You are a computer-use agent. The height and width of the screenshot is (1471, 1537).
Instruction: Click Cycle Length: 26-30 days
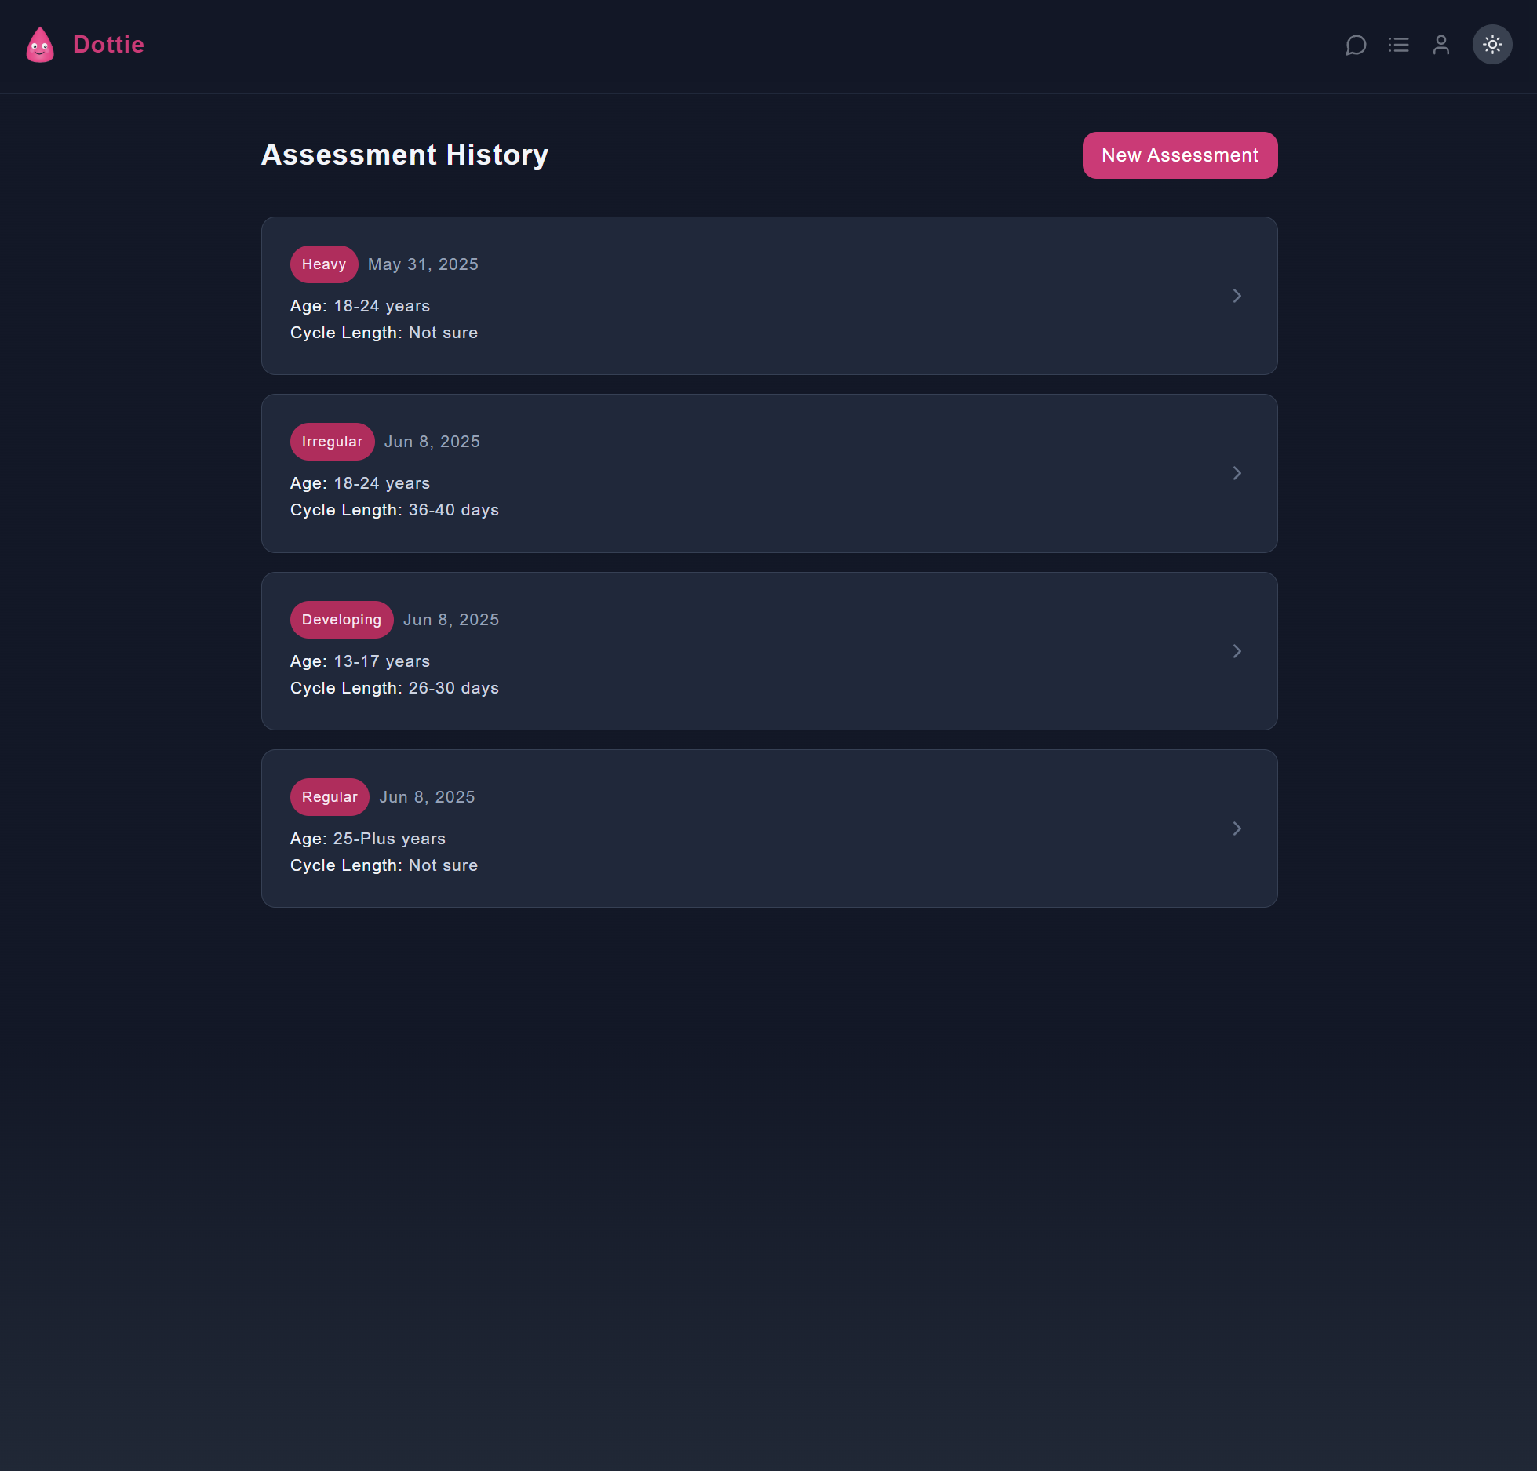[395, 688]
